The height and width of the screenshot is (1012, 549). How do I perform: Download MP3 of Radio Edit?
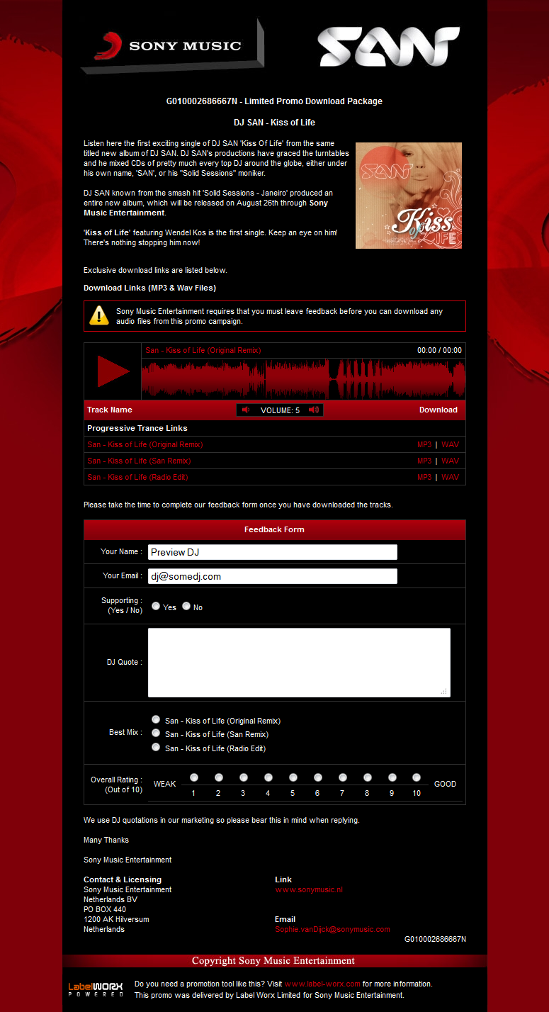424,478
